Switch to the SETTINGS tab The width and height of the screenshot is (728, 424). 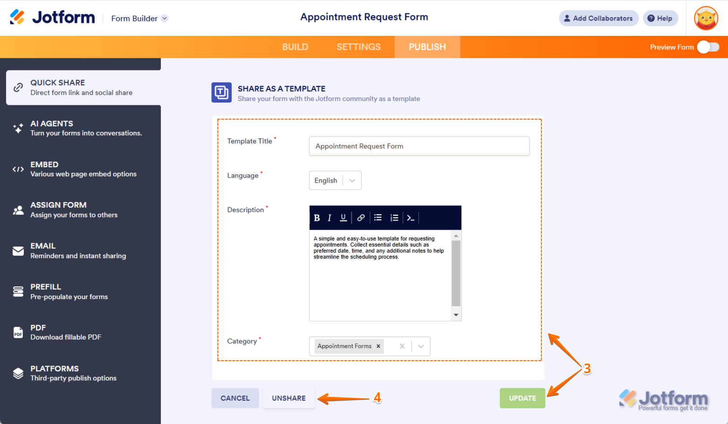tap(359, 47)
